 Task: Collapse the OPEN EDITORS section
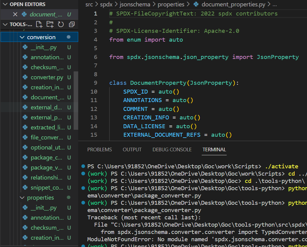[5, 4]
